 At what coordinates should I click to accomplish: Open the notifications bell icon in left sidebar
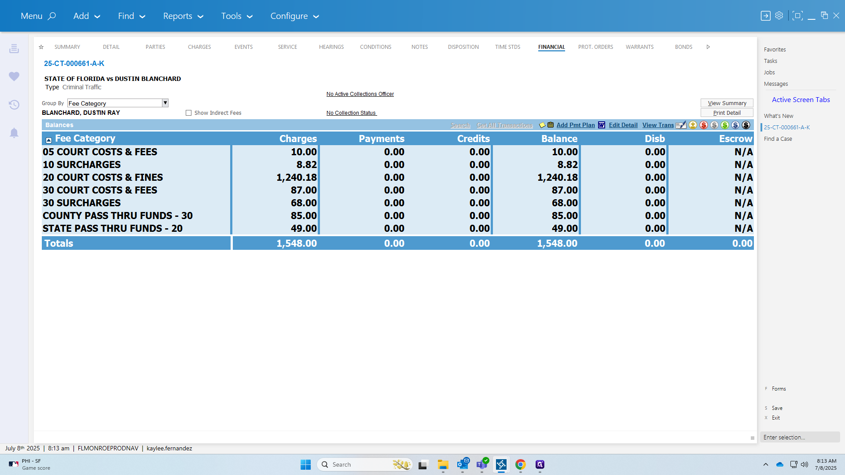14,133
